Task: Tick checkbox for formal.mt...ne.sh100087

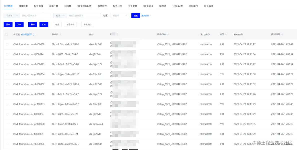Action: [x=7, y=84]
